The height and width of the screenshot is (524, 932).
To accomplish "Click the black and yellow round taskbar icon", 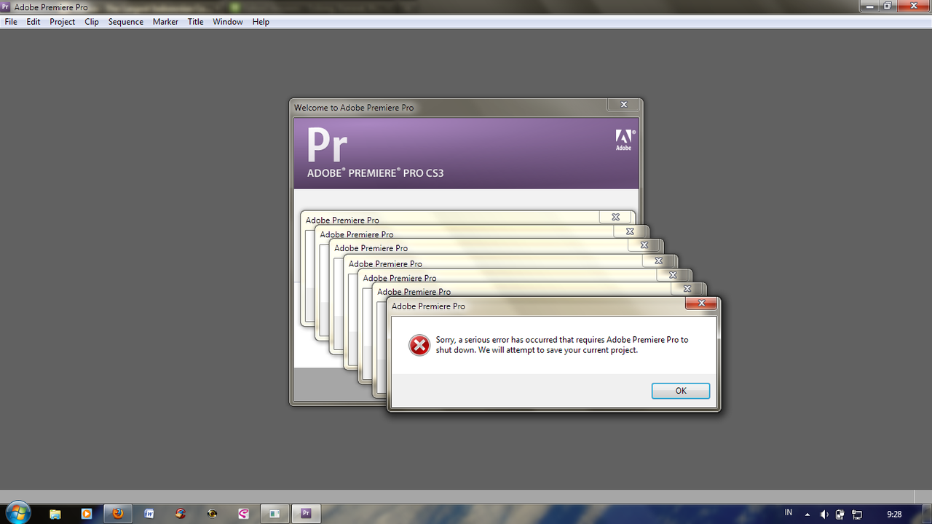I will pyautogui.click(x=212, y=514).
